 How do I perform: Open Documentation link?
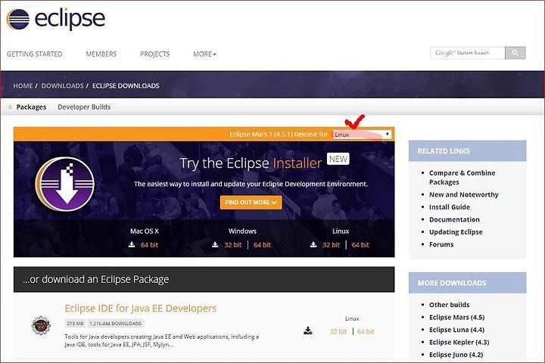[454, 219]
